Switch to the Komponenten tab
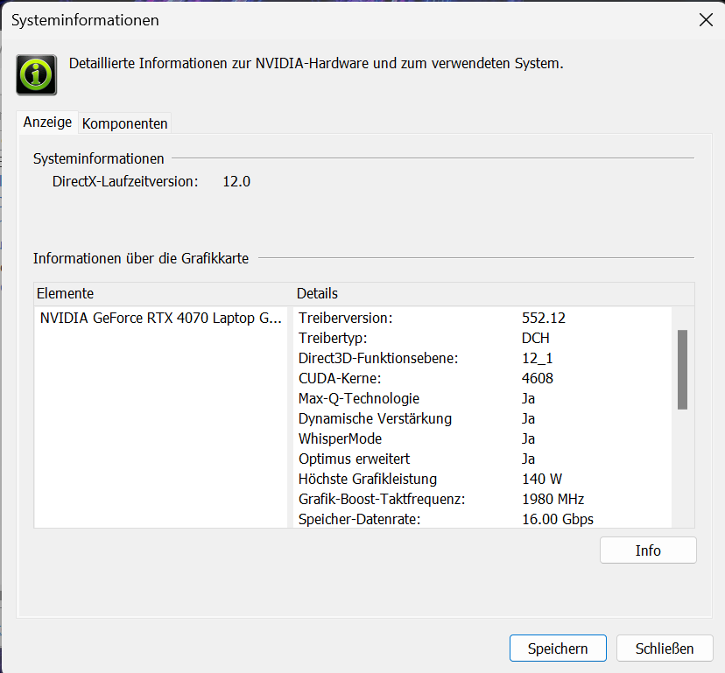 pyautogui.click(x=124, y=123)
